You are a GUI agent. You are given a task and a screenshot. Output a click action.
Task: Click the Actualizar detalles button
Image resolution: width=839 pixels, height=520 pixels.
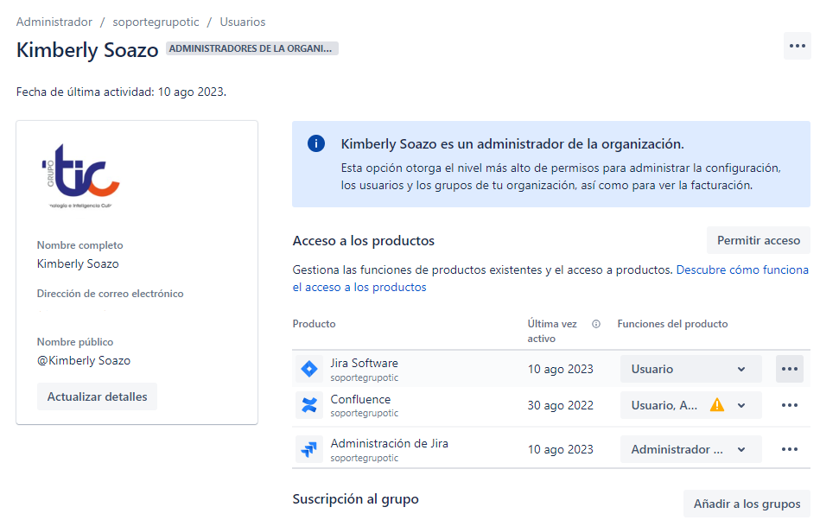point(97,397)
